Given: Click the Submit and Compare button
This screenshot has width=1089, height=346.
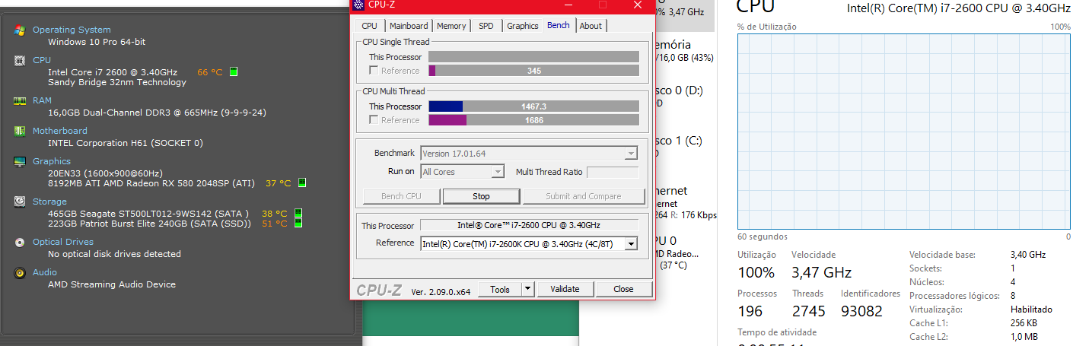Looking at the screenshot, I should click(584, 196).
